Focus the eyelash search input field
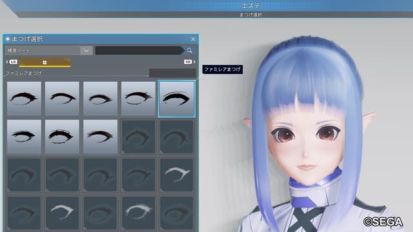Screen dimensions: 413x232 coord(139,50)
